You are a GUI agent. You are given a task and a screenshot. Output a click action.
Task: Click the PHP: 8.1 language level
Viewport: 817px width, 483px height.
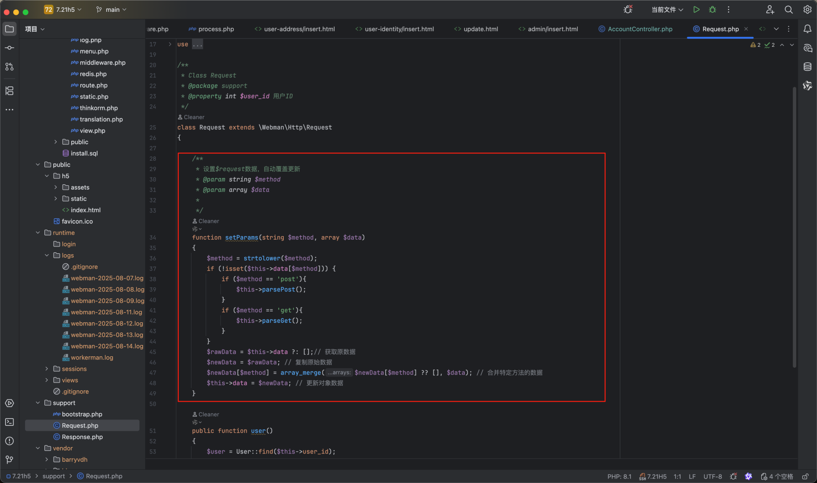(x=620, y=476)
